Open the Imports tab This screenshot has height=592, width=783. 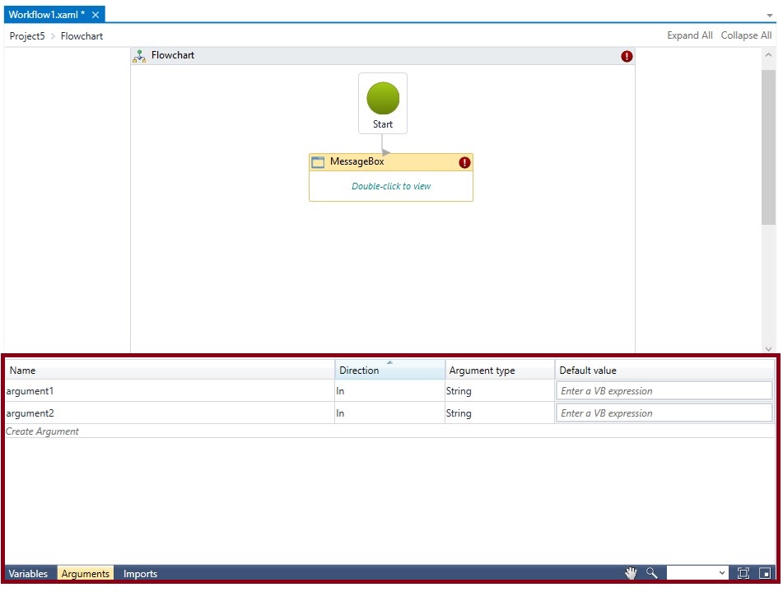pos(140,574)
